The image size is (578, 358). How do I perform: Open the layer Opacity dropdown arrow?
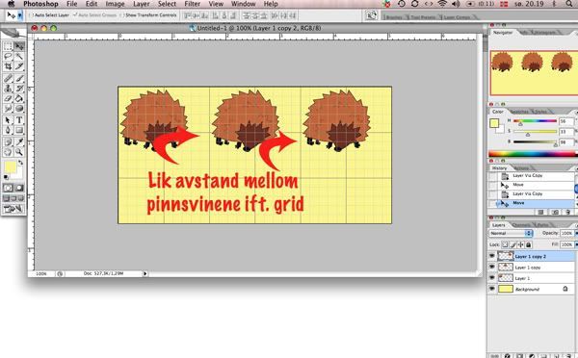pyautogui.click(x=576, y=233)
